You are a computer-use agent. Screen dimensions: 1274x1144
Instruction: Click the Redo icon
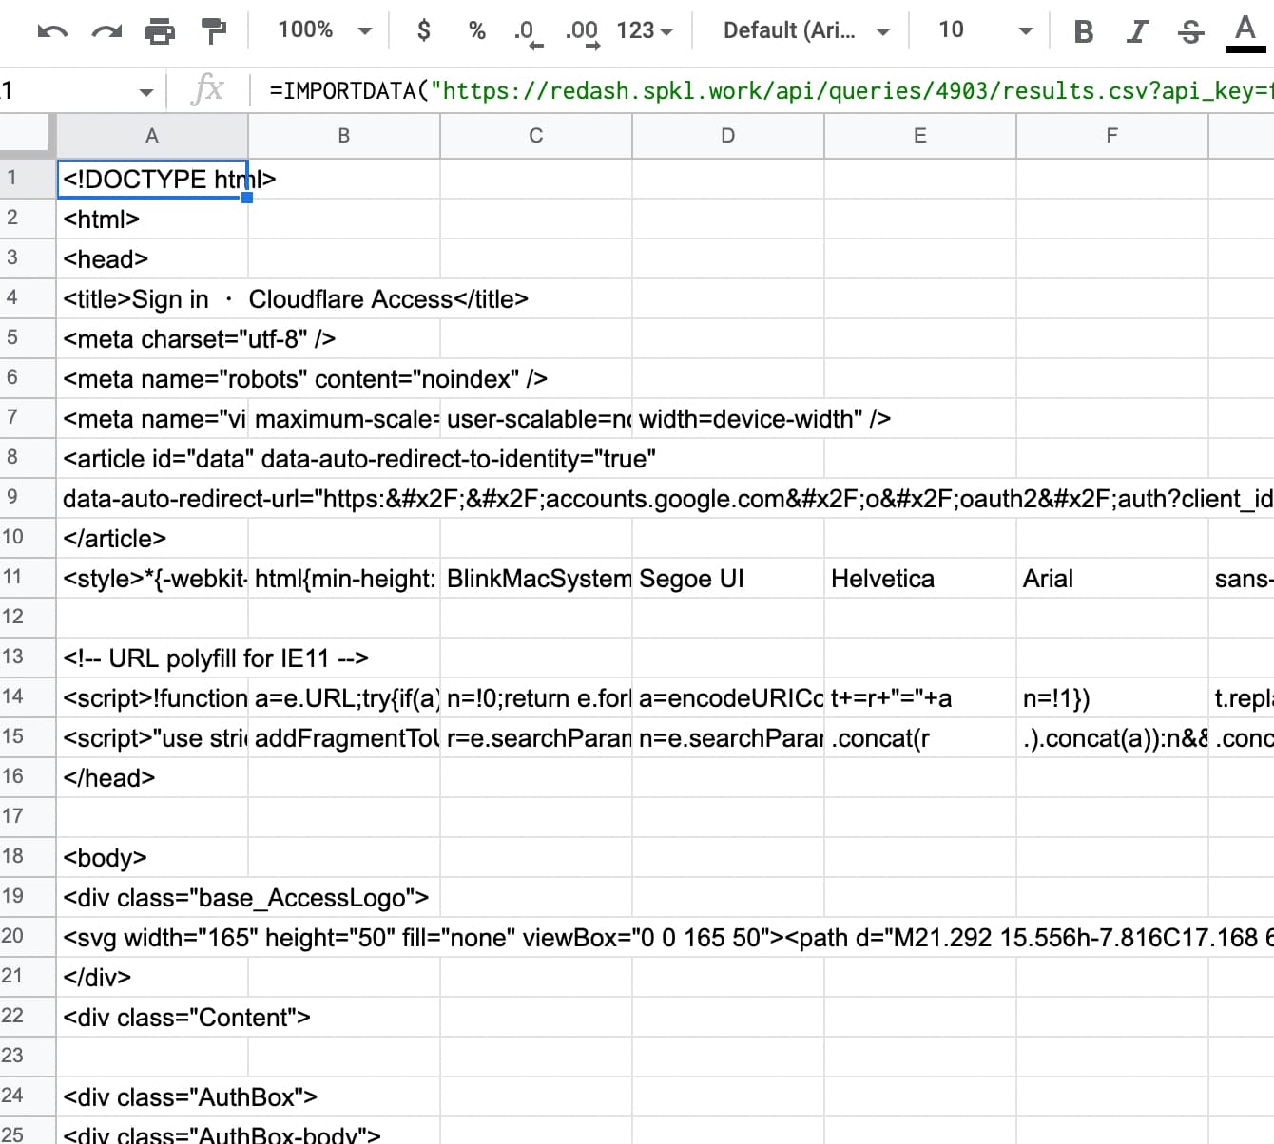tap(106, 31)
